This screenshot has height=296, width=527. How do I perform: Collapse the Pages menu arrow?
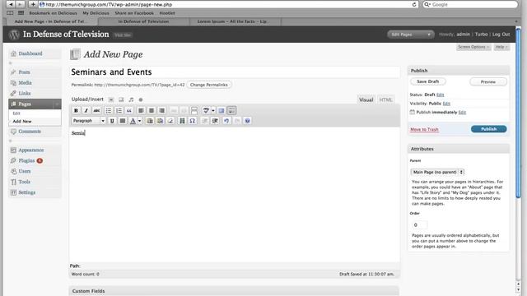click(57, 104)
